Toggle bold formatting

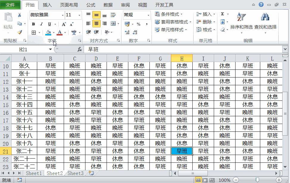33,24
